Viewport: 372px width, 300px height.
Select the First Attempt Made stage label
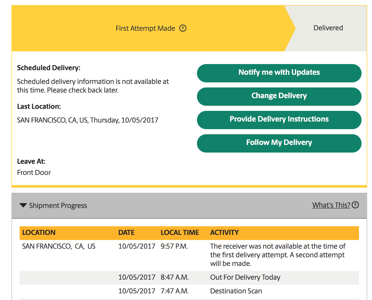point(145,28)
